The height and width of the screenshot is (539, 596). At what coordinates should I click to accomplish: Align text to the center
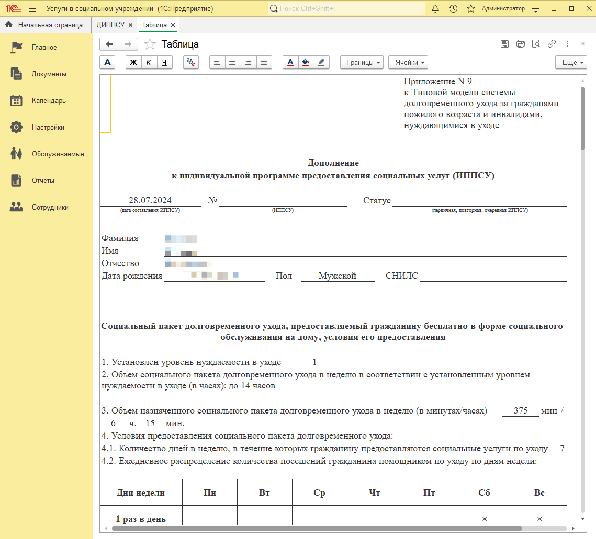tap(233, 62)
